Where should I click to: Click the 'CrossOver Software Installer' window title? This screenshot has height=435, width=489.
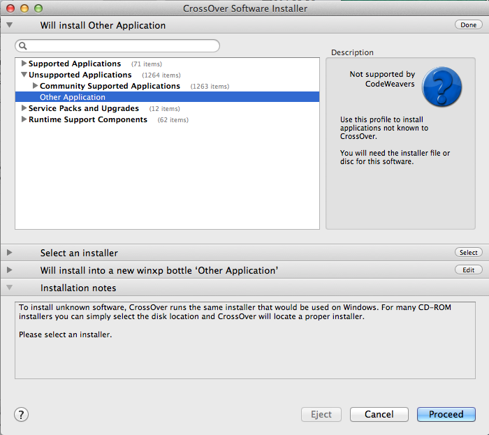[245, 8]
